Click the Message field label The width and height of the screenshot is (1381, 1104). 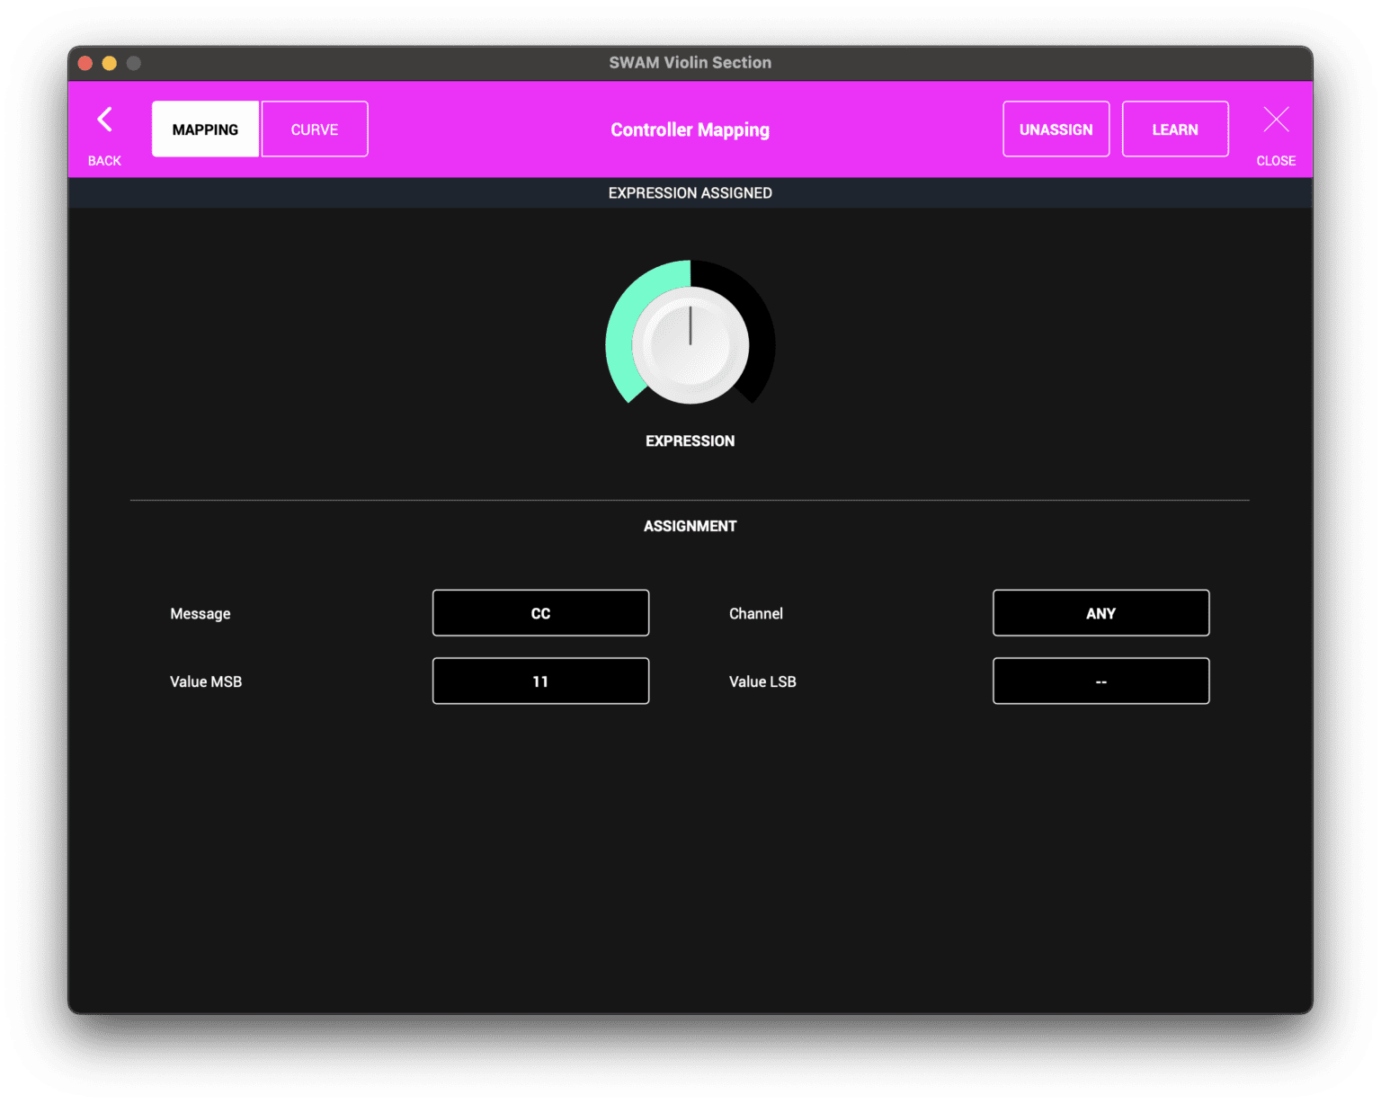tap(200, 612)
